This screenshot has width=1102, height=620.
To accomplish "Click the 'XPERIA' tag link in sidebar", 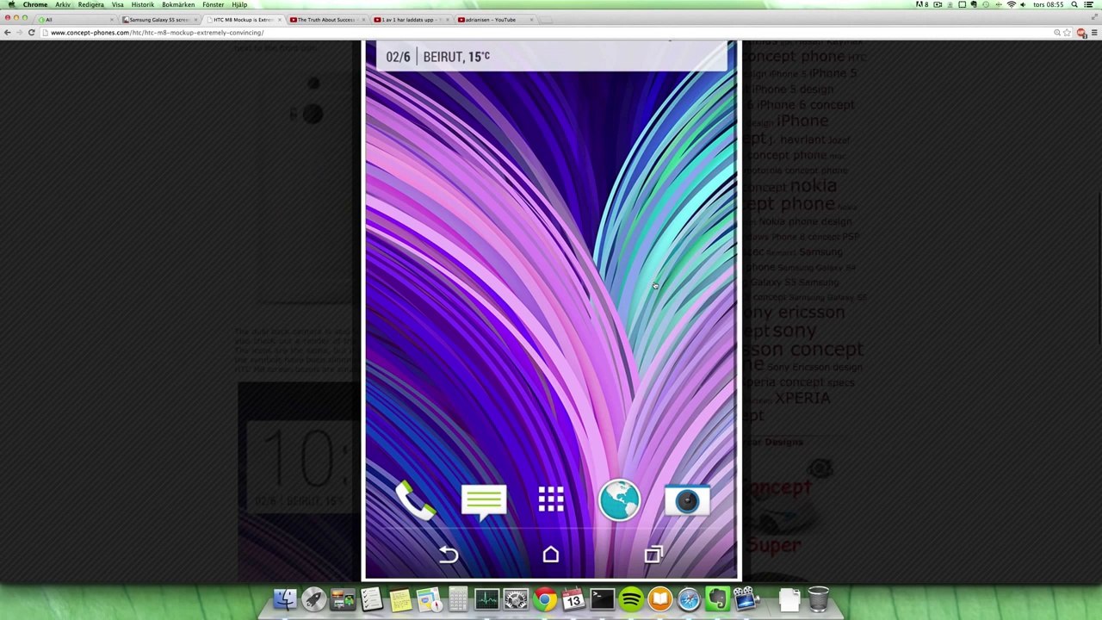I will pyautogui.click(x=802, y=398).
